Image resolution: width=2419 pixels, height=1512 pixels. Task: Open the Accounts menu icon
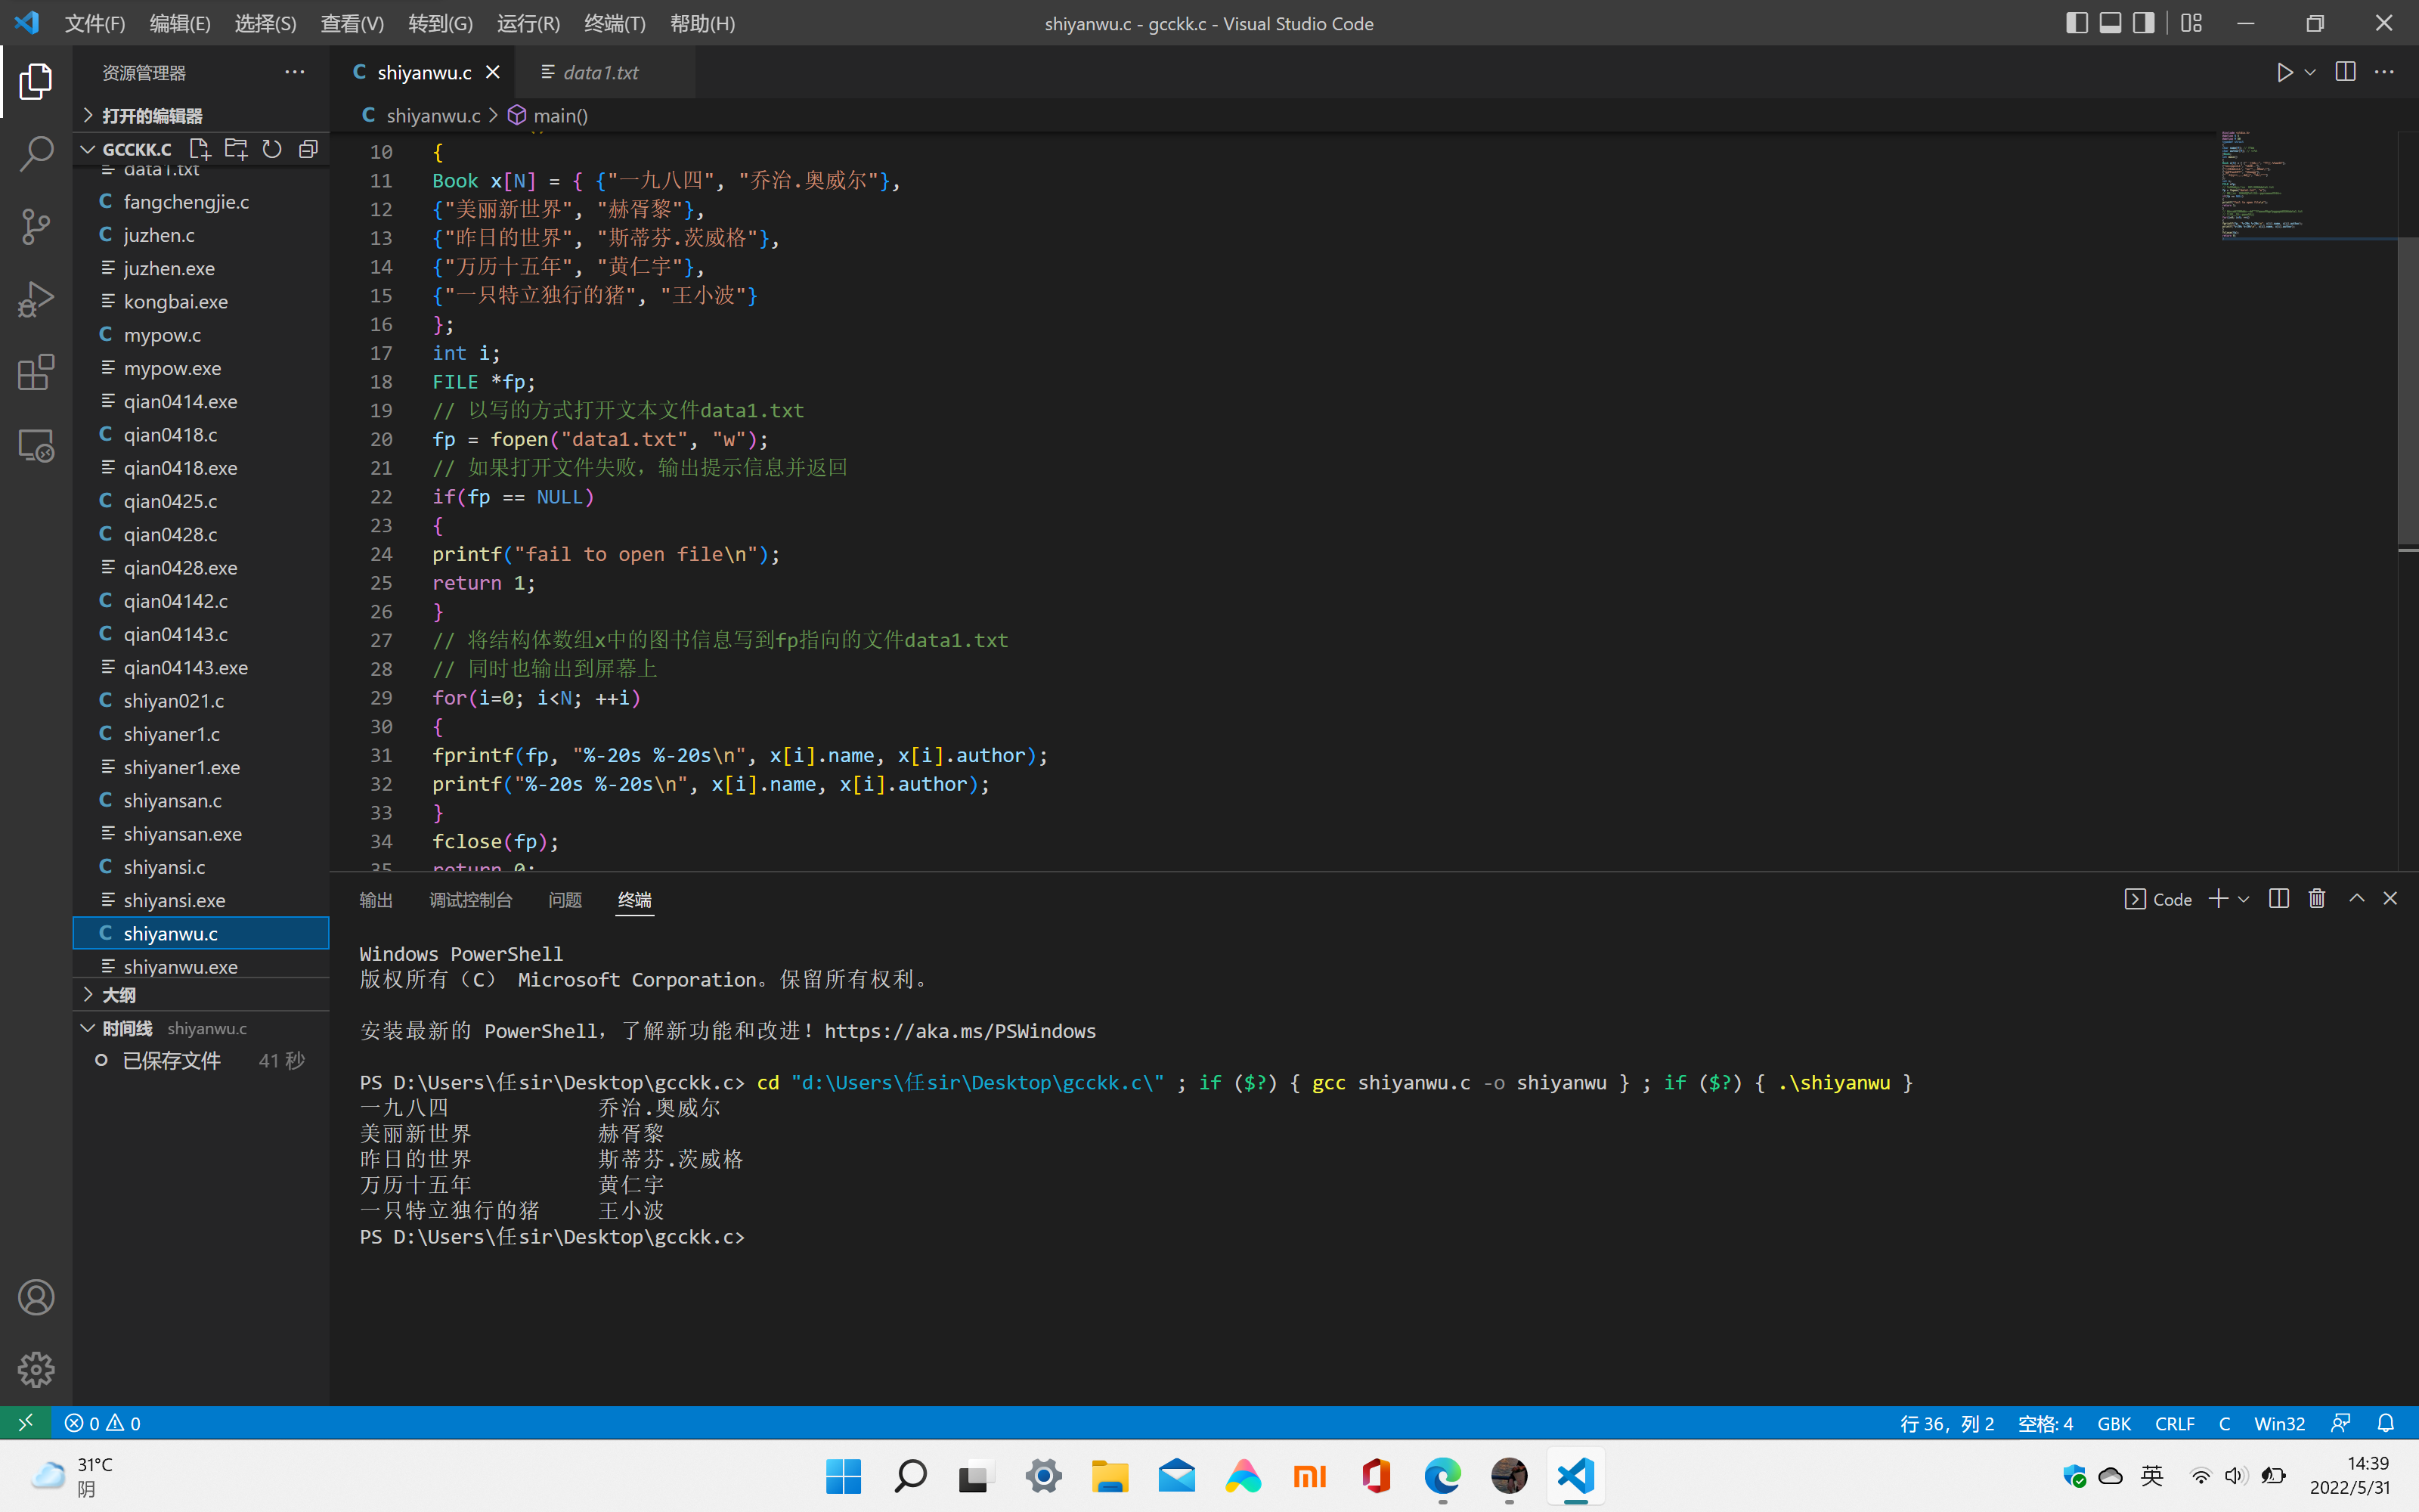coord(36,1297)
